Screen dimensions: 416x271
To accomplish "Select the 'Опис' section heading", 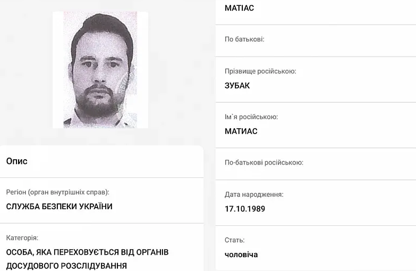I will pyautogui.click(x=16, y=161).
